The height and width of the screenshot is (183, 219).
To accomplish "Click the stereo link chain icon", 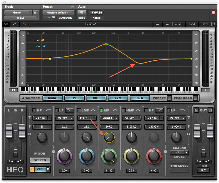I will coord(40,169).
